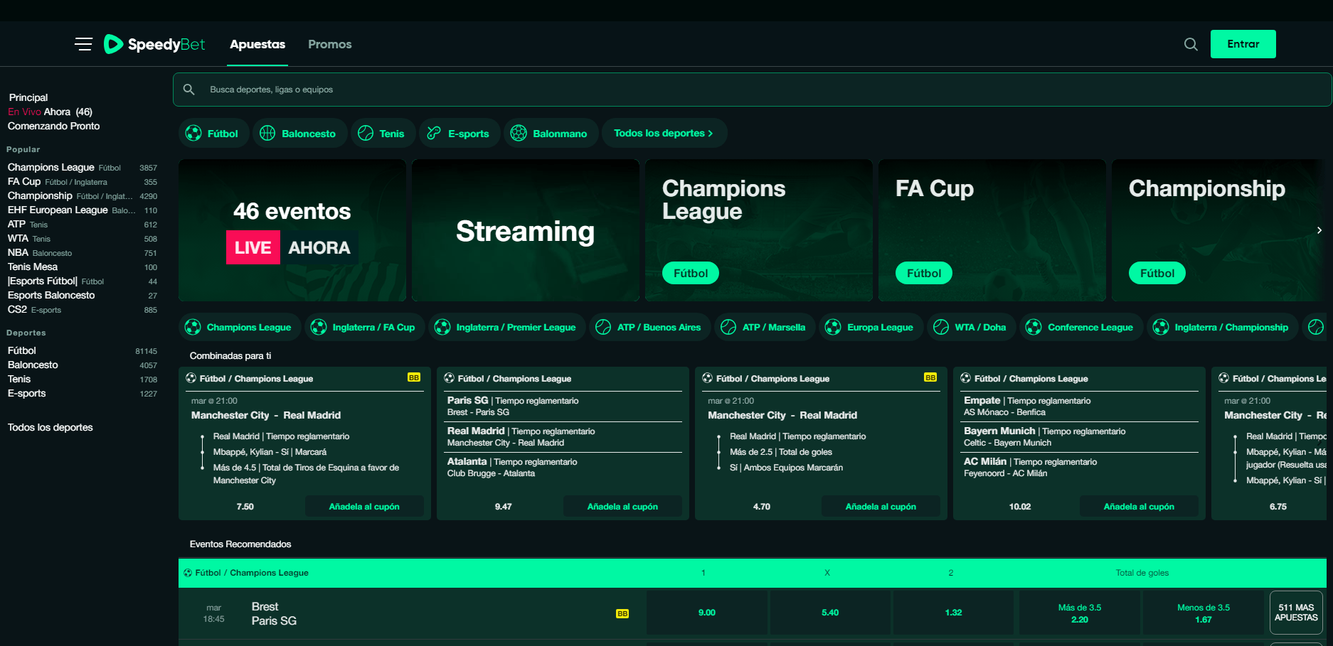
Task: Select the Inglaterra / Championship chip
Action: 1222,327
